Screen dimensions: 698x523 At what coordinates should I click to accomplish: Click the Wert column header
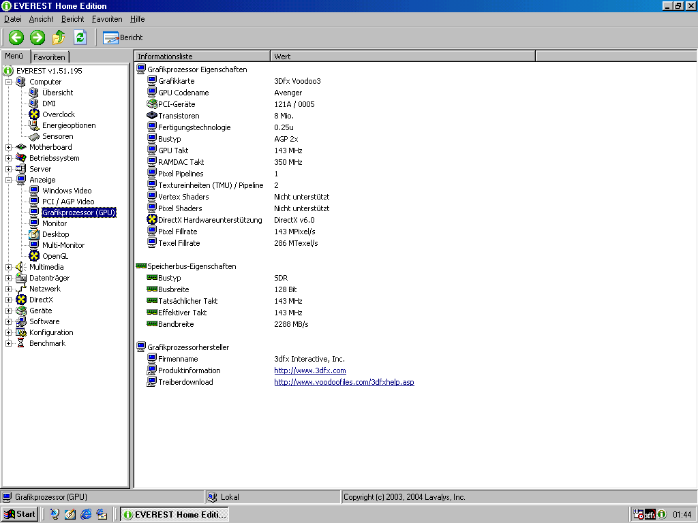click(403, 57)
